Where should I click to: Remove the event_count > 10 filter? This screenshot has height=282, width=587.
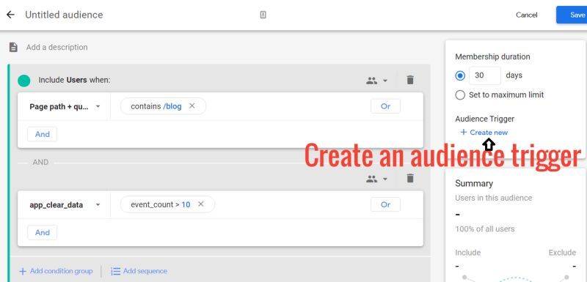[200, 204]
